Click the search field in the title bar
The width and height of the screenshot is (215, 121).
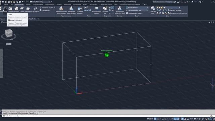(163, 2)
